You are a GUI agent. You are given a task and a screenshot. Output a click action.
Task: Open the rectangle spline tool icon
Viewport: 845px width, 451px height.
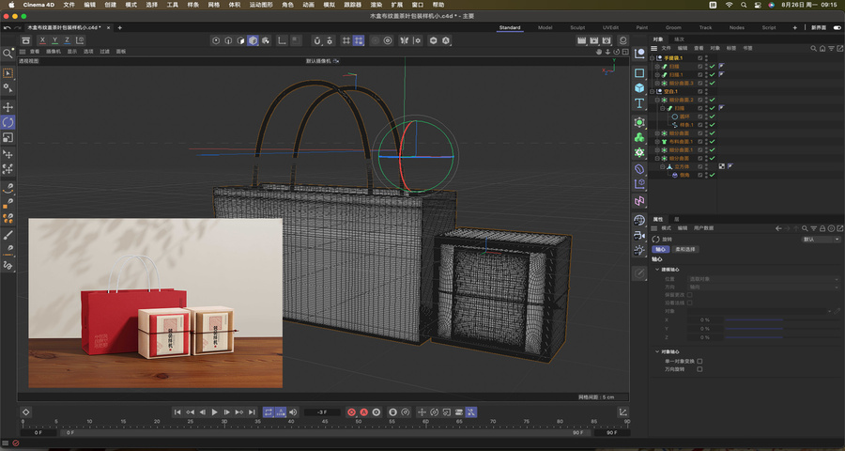click(639, 73)
